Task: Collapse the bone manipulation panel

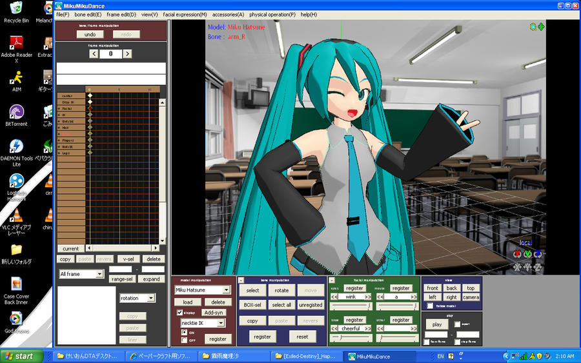Action: 241,280
